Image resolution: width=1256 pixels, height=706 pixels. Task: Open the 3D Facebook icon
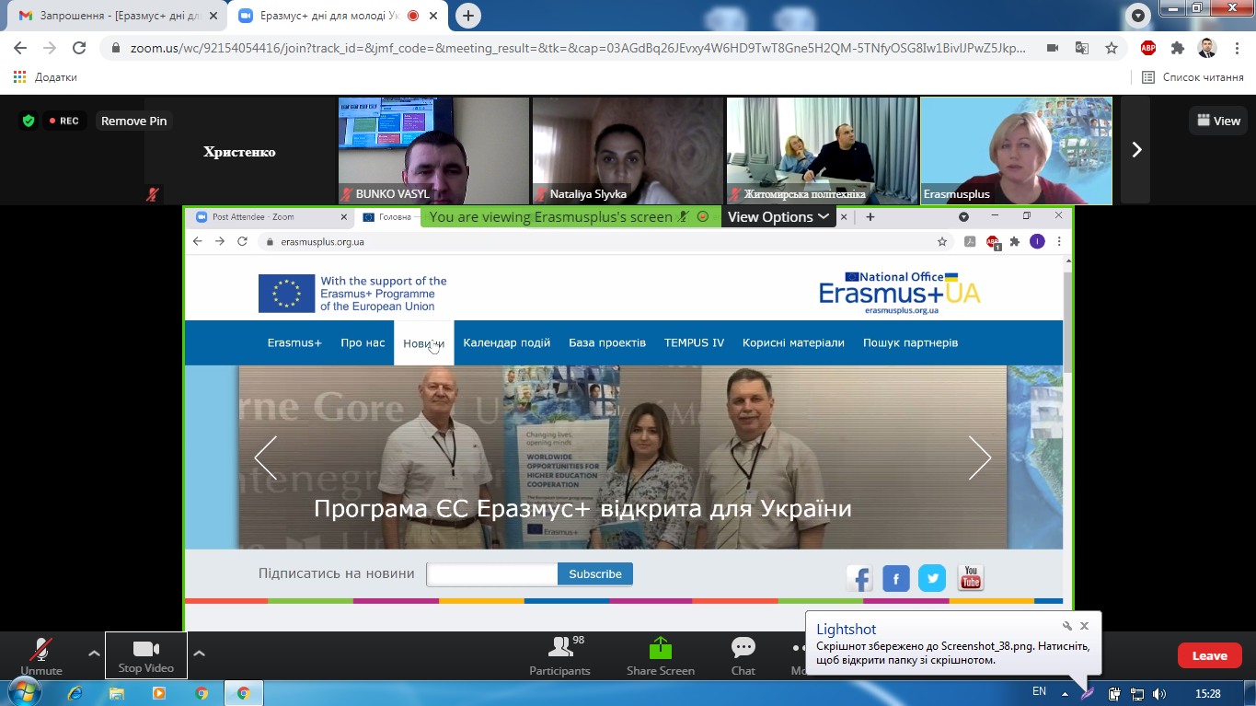click(859, 578)
